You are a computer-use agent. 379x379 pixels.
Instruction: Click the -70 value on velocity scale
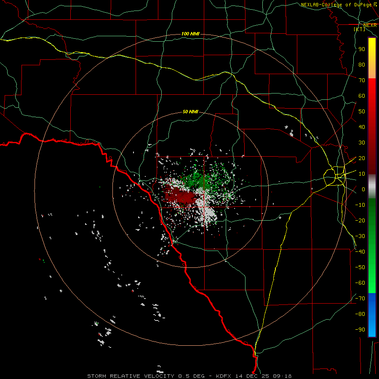(360, 299)
